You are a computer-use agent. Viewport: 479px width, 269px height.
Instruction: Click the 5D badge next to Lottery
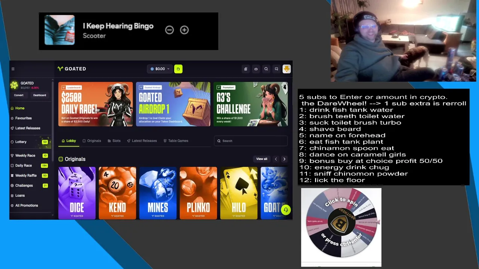[45, 142]
